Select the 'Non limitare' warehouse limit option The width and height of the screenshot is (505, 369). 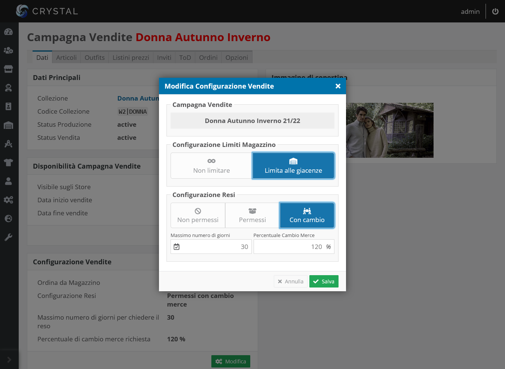(211, 166)
